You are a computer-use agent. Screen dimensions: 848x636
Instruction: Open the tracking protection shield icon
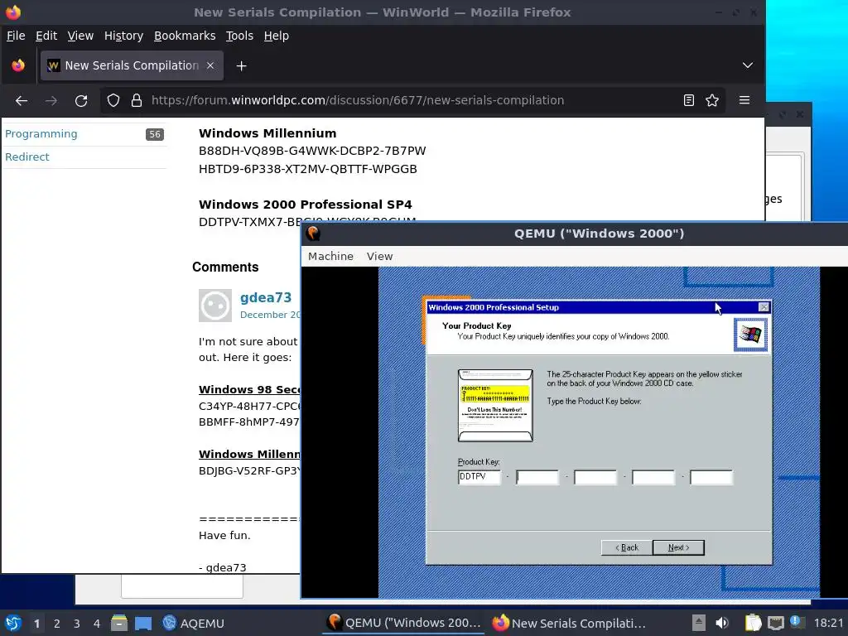pos(113,100)
